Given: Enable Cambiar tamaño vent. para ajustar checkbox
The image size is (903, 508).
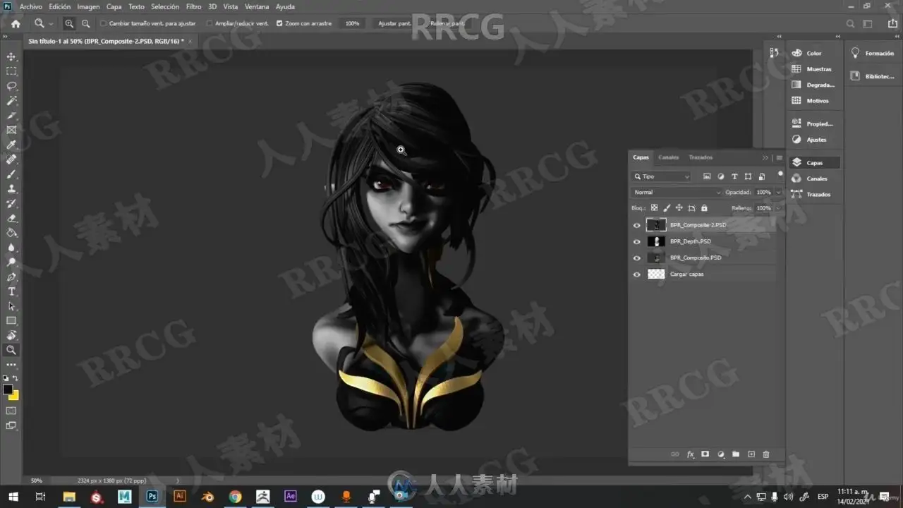Looking at the screenshot, I should tap(103, 23).
